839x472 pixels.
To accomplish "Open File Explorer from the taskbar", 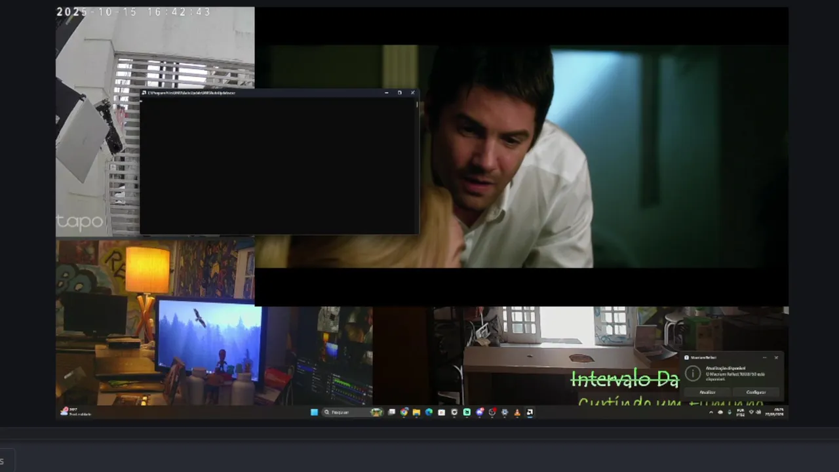I will (416, 412).
